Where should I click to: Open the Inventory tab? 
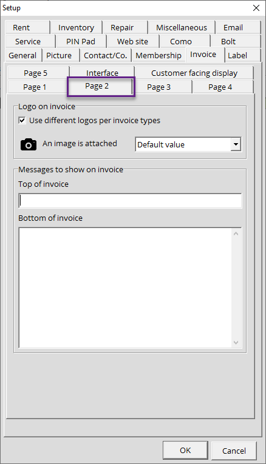(x=76, y=27)
